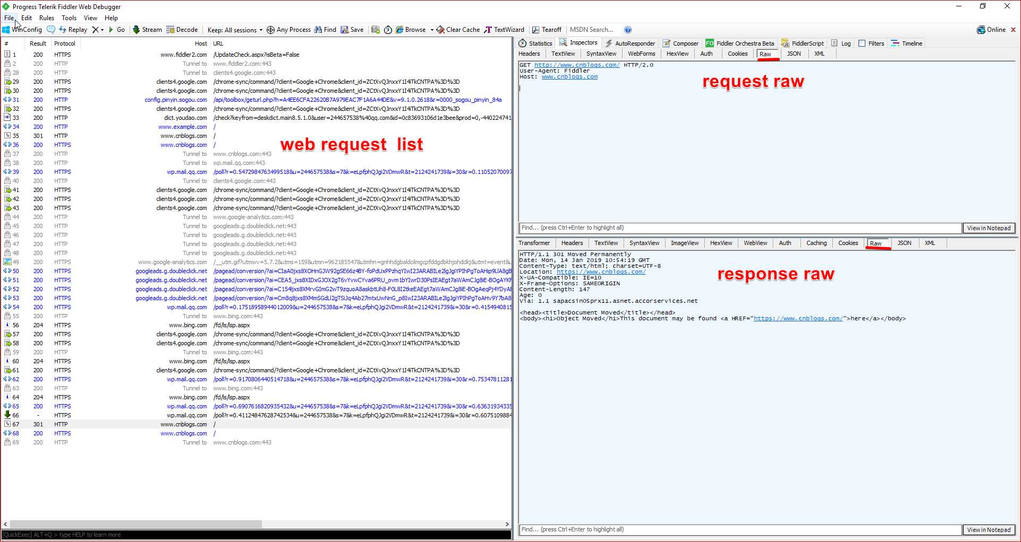
Task: Select request WebForms tab
Action: click(641, 54)
